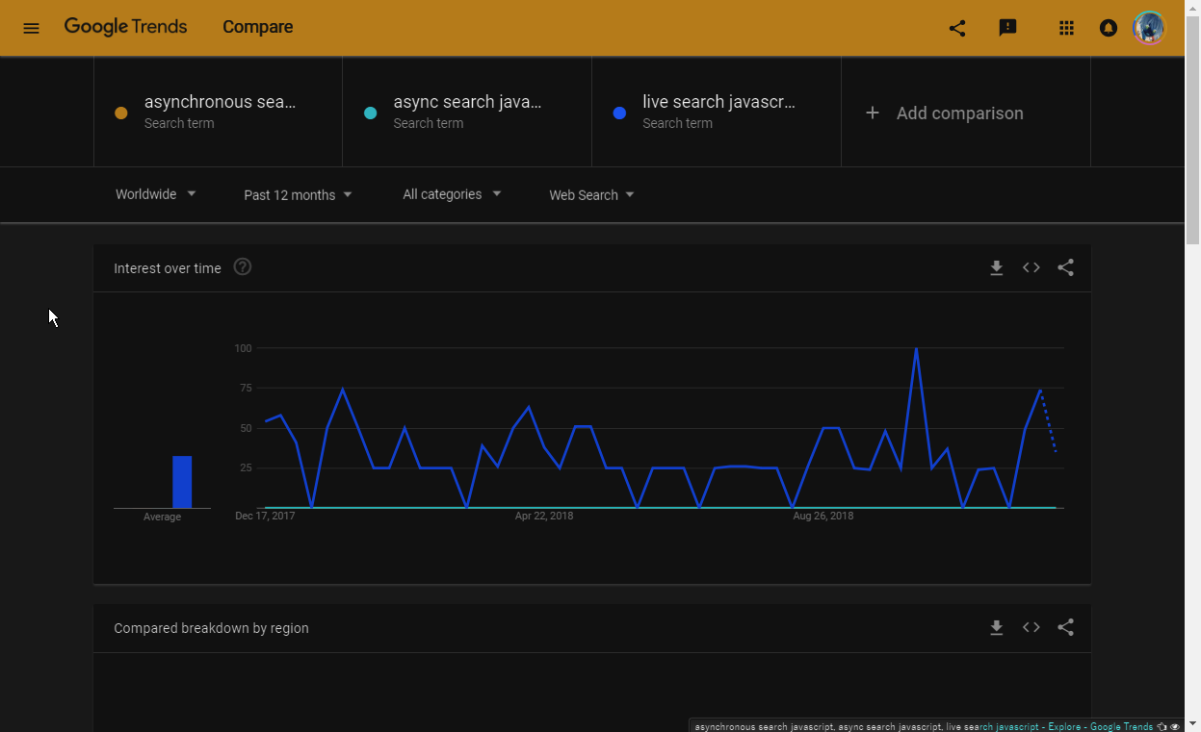The image size is (1201, 732).
Task: Download Interest over time CSV
Action: point(997,268)
